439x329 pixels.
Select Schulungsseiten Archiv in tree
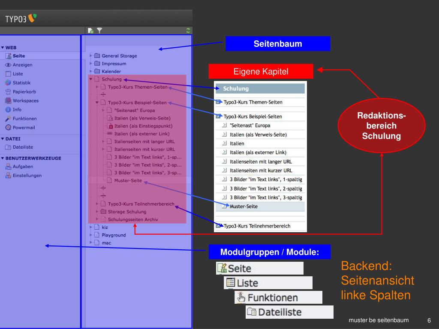(x=133, y=220)
